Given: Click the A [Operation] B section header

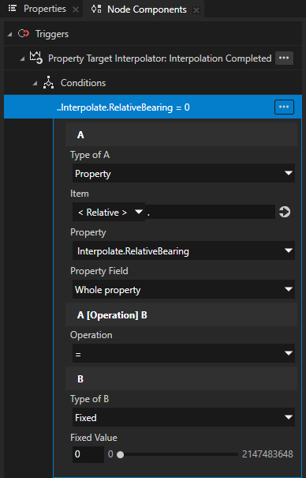Looking at the screenshot, I should pos(181,314).
